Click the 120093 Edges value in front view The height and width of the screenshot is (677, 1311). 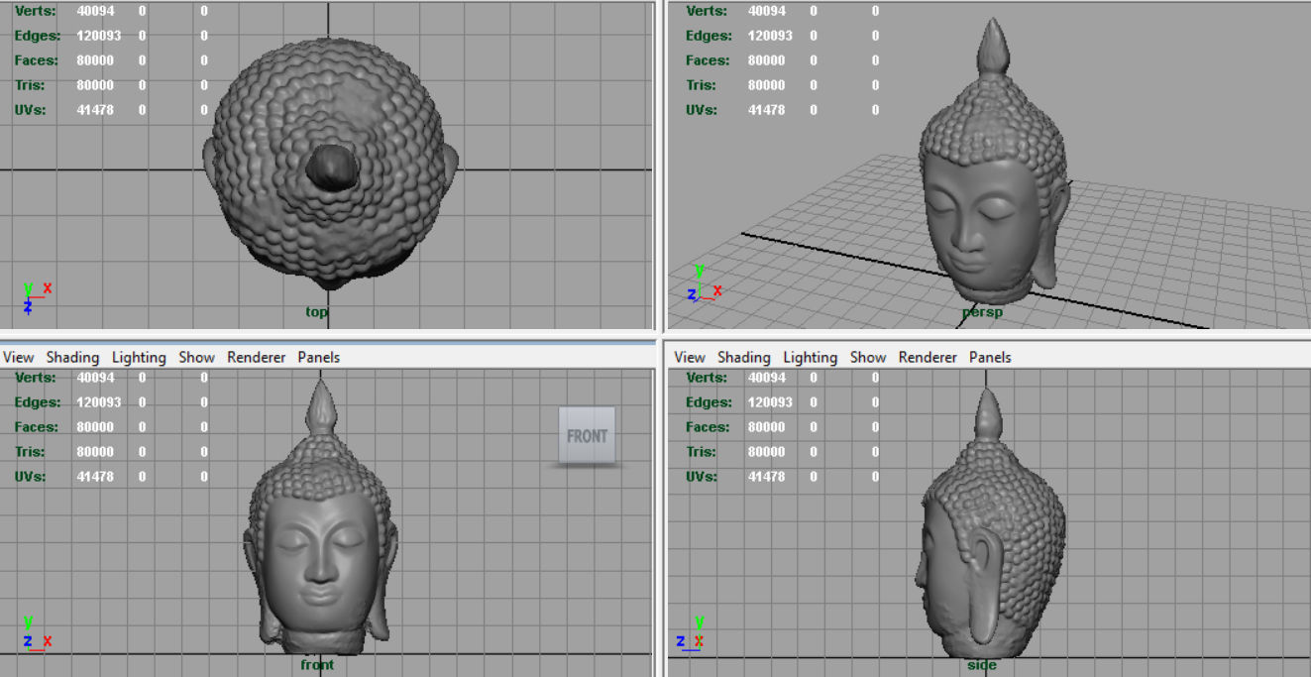[99, 402]
